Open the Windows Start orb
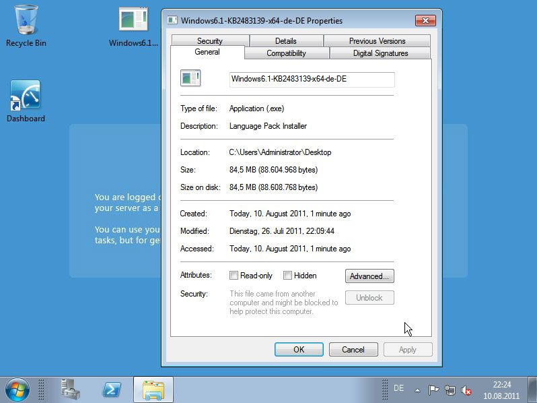Image resolution: width=537 pixels, height=403 pixels. (17, 390)
